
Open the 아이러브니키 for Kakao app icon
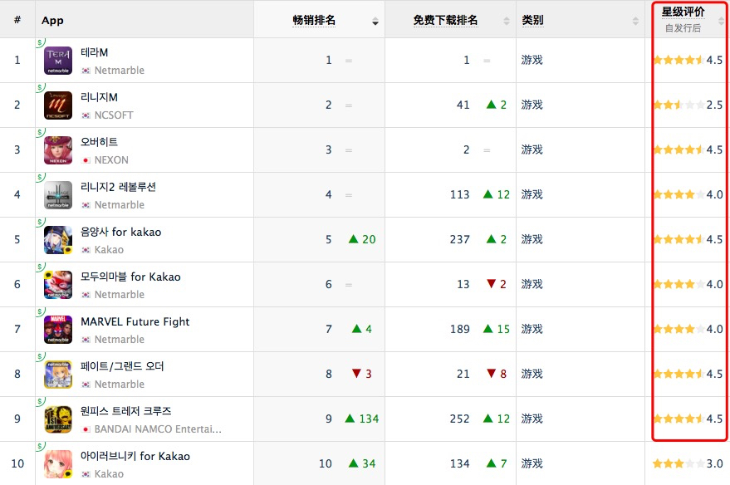tap(58, 464)
